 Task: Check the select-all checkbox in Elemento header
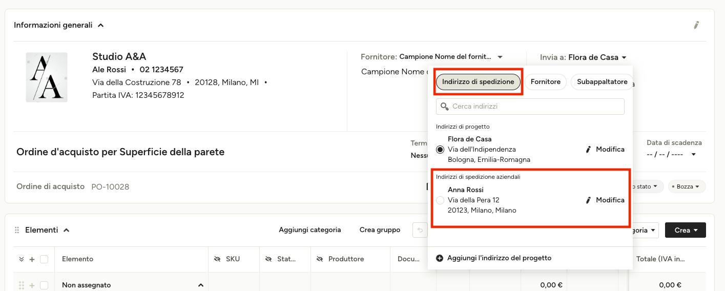44,259
